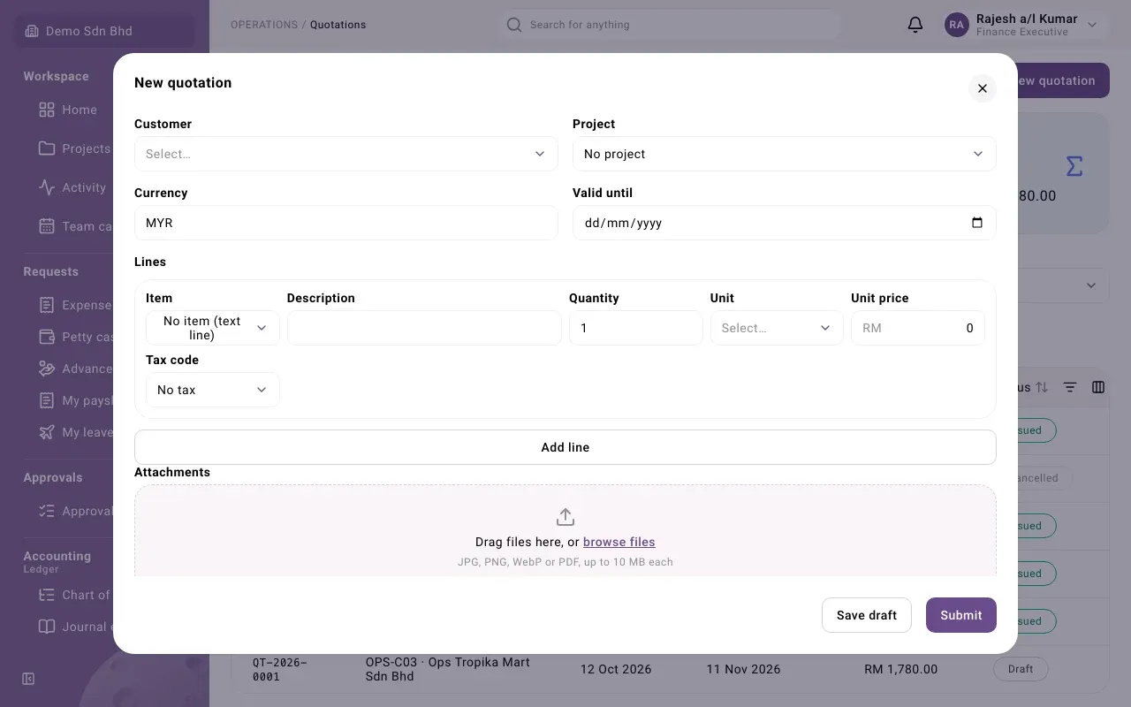Click the Projects folder icon
Image resolution: width=1131 pixels, height=707 pixels.
47,148
